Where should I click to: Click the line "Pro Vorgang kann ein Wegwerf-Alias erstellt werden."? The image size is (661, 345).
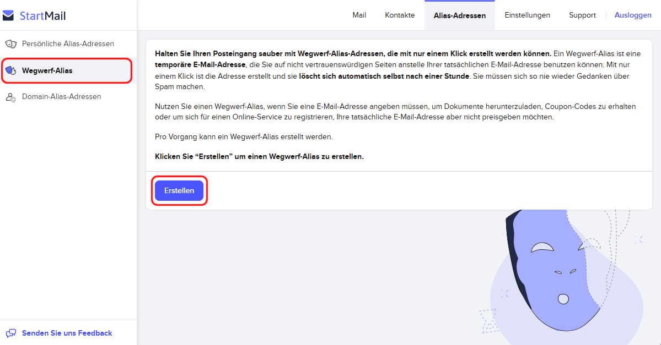244,137
